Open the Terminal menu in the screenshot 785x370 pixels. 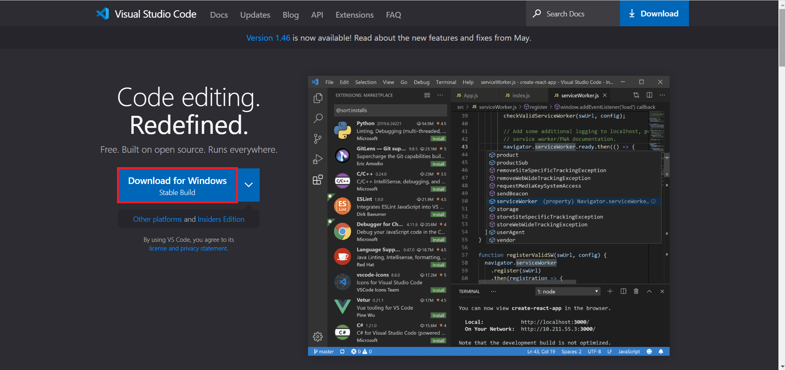pos(446,82)
